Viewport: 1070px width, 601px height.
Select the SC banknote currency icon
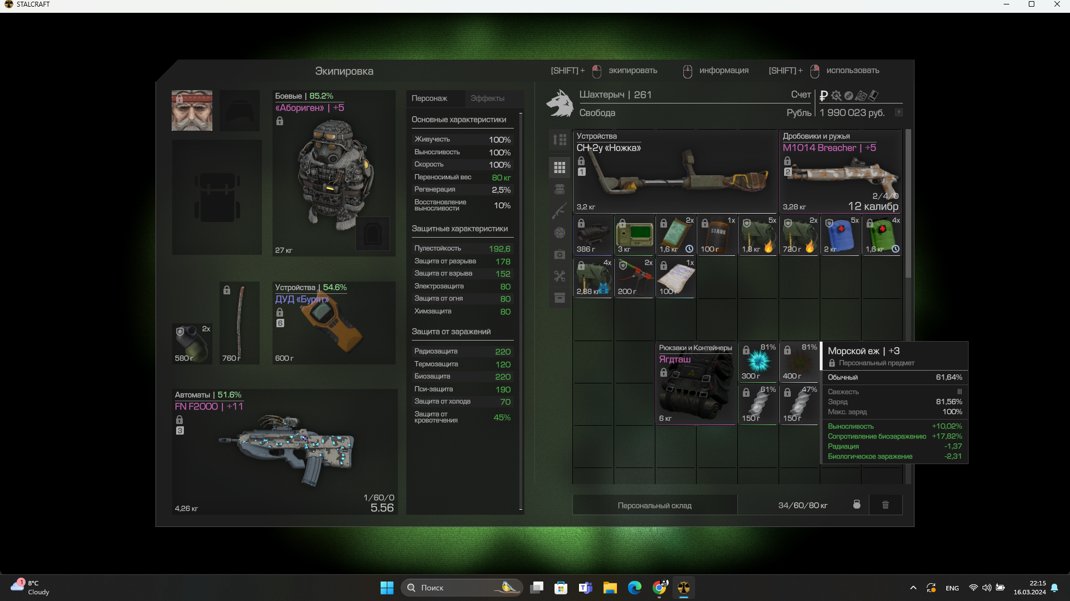[861, 96]
